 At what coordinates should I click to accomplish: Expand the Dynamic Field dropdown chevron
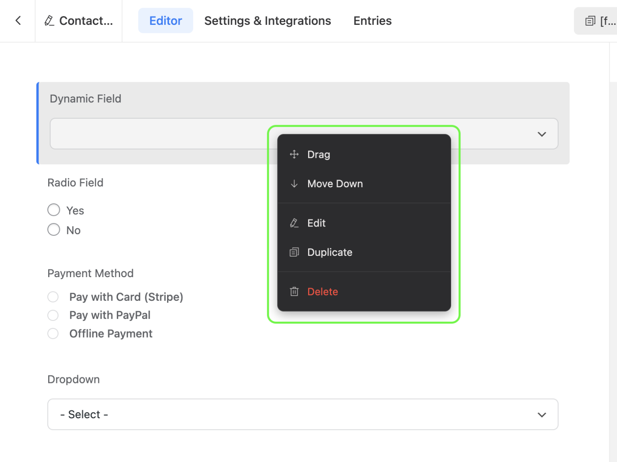541,134
